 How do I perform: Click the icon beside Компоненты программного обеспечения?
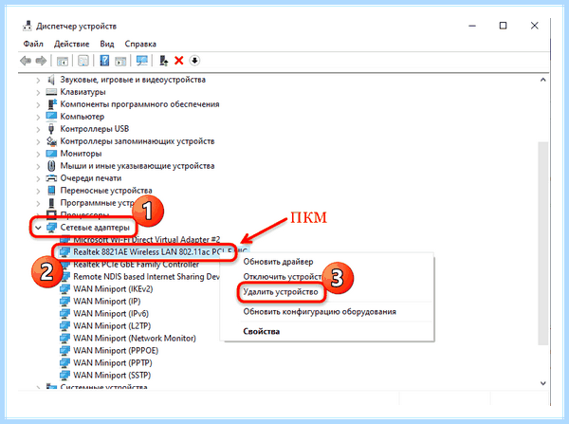coord(52,104)
